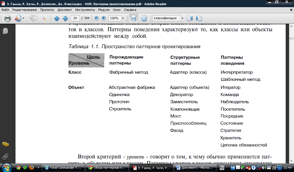Go to next page with down arrow
Screen dimensions: 294x172
[x=65, y=18]
